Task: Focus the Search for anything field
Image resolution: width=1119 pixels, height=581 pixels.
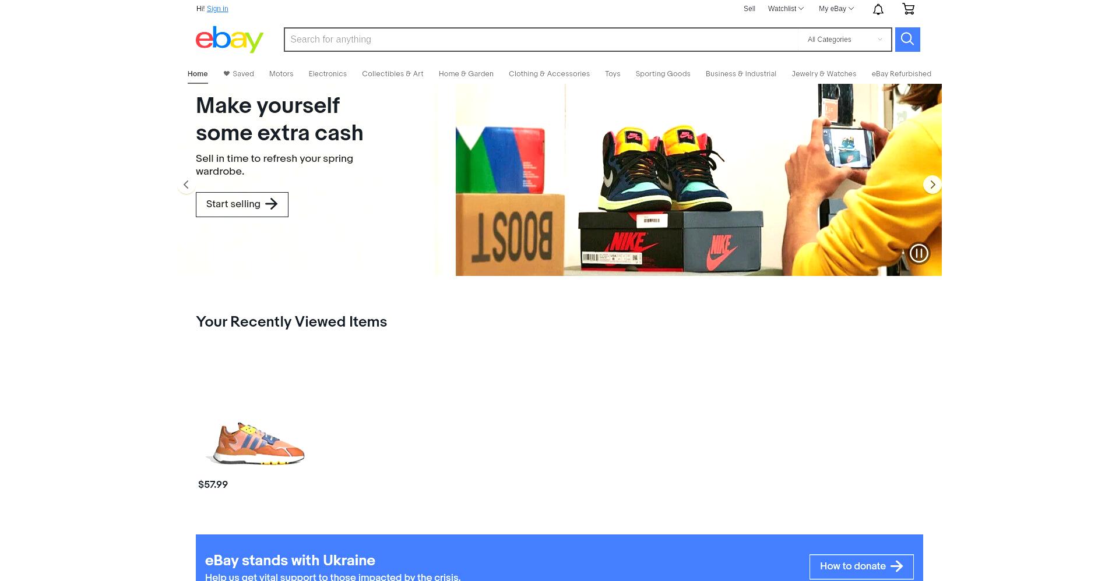Action: coord(541,40)
